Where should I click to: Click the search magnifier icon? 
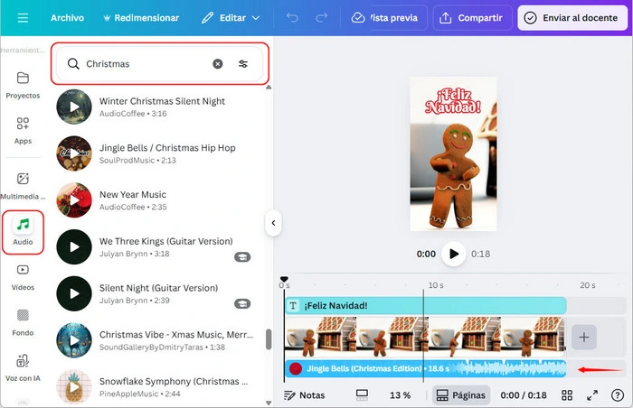coord(73,64)
